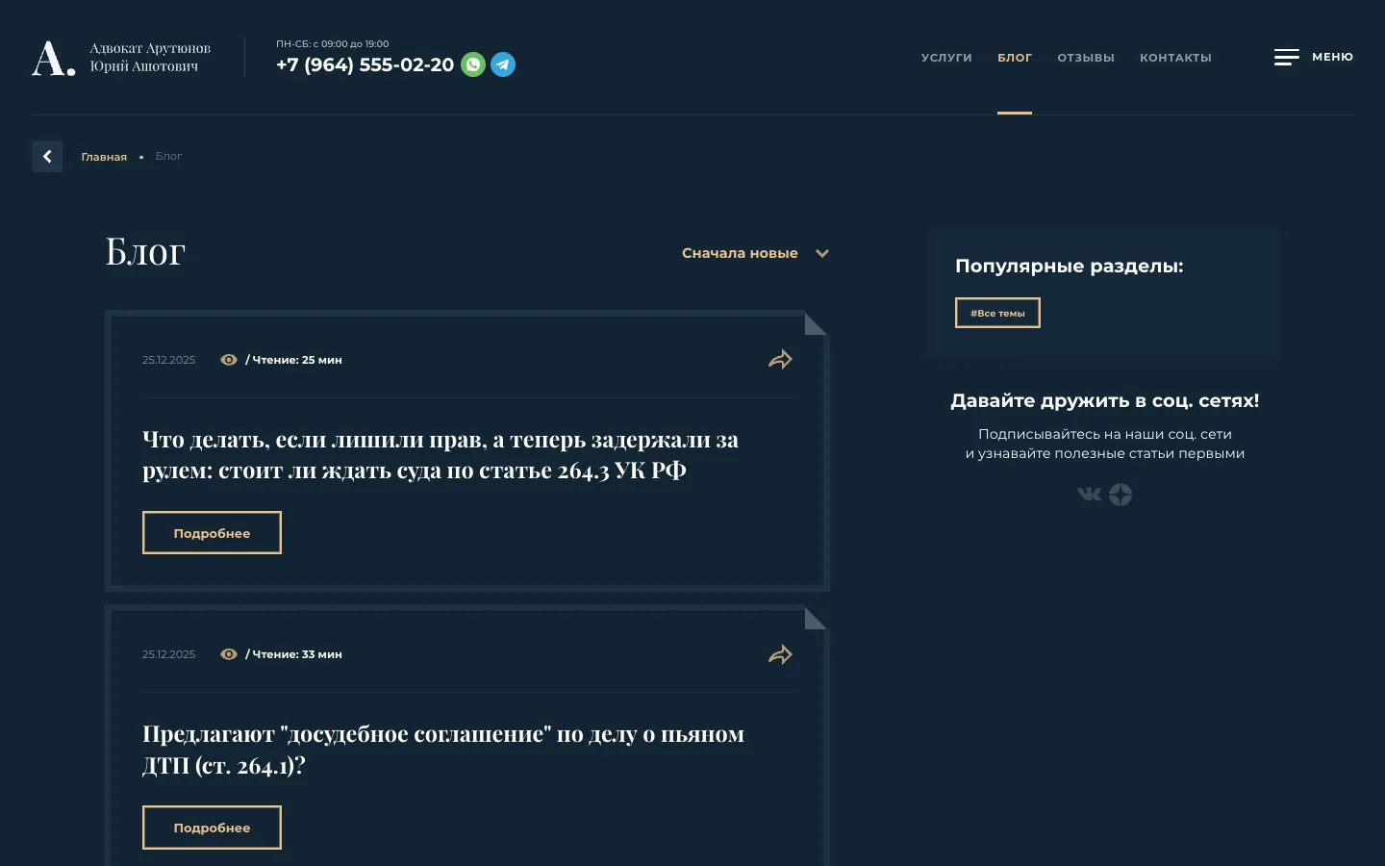Share the article about статья 264.3 УК РФ
This screenshot has width=1385, height=866.
[x=780, y=360]
